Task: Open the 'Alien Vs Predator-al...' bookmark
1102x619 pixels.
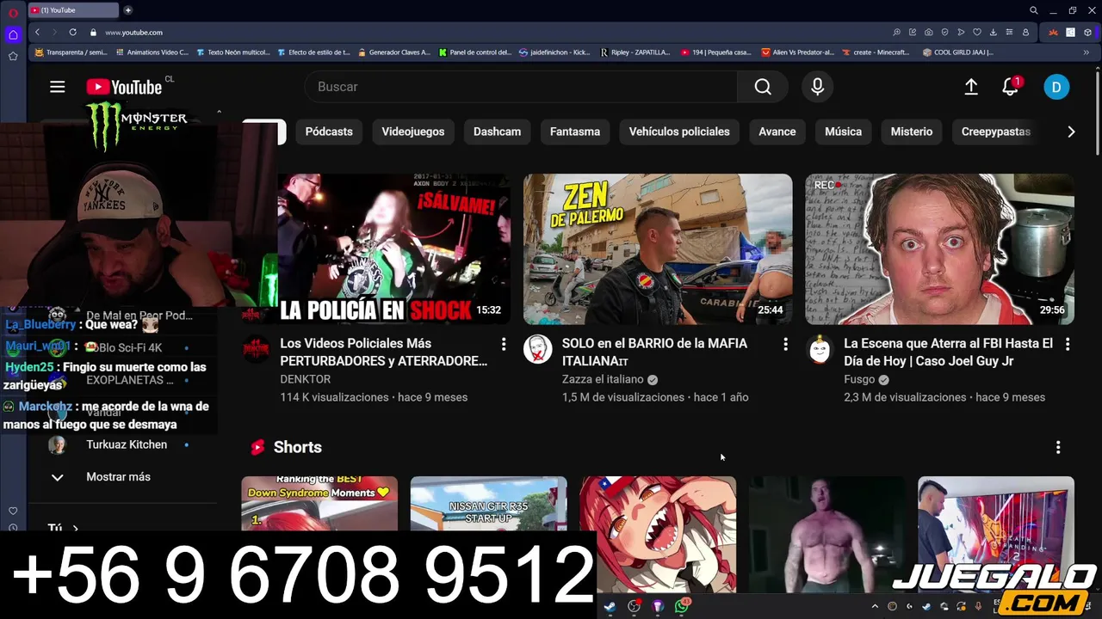Action: pos(798,52)
